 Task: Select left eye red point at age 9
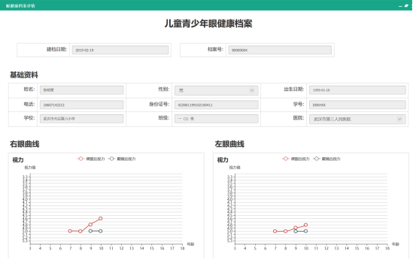coord(296,228)
